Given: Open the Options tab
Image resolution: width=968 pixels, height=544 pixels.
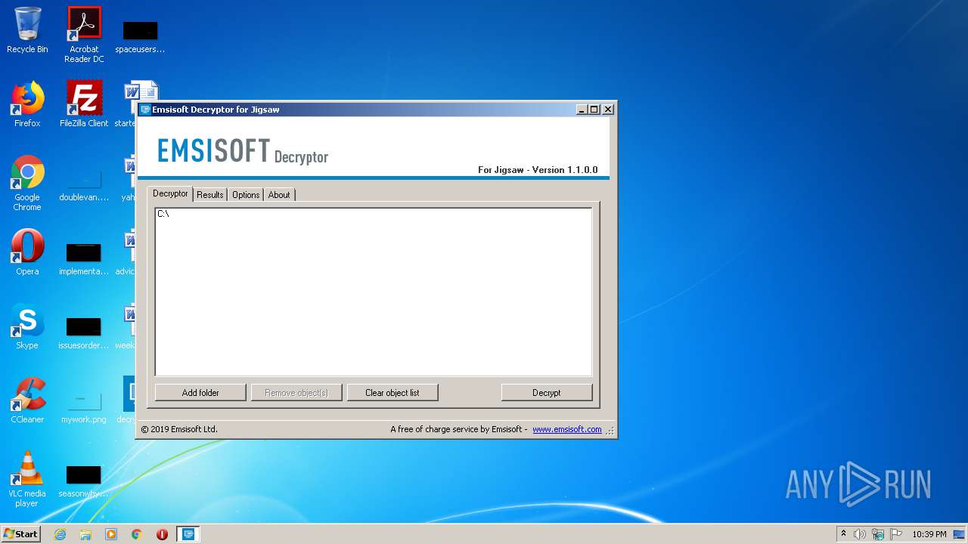Looking at the screenshot, I should (246, 195).
